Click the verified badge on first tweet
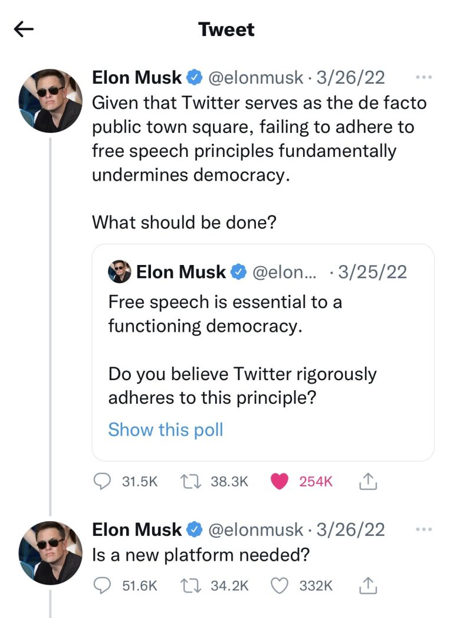Image resolution: width=453 pixels, height=618 pixels. coord(195,77)
